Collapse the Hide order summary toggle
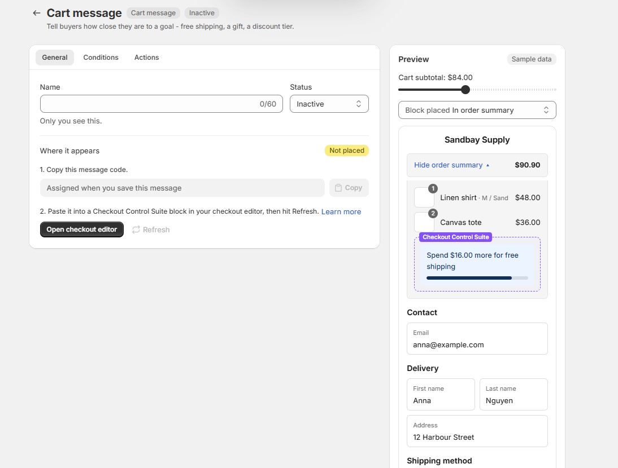This screenshot has width=618, height=468. pyautogui.click(x=452, y=165)
